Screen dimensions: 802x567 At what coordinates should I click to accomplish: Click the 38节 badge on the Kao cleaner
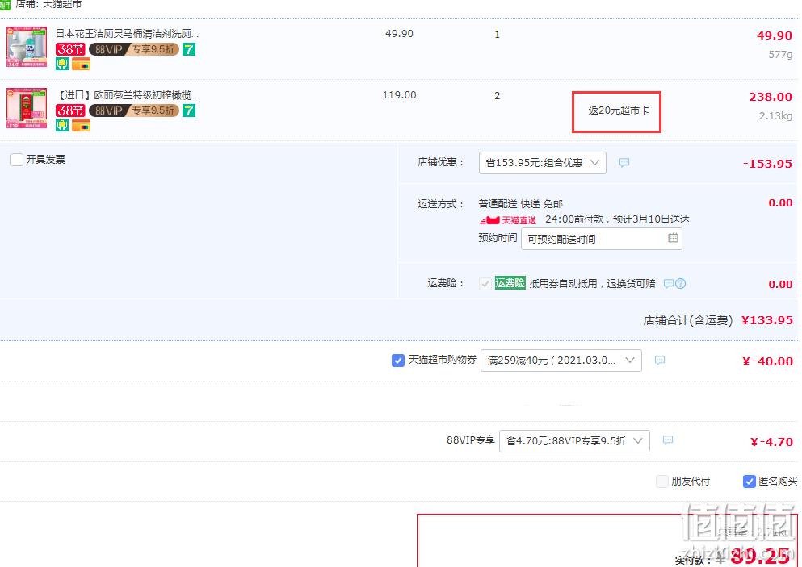click(70, 49)
